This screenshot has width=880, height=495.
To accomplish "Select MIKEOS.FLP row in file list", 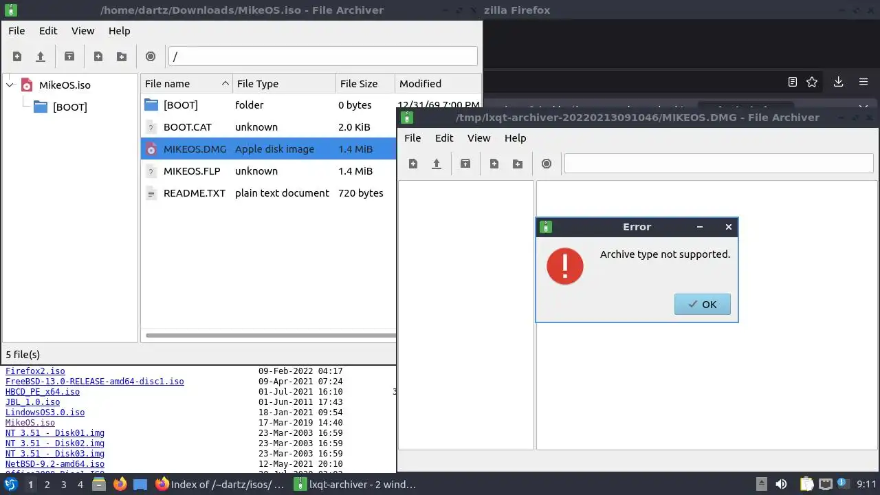I will [268, 171].
